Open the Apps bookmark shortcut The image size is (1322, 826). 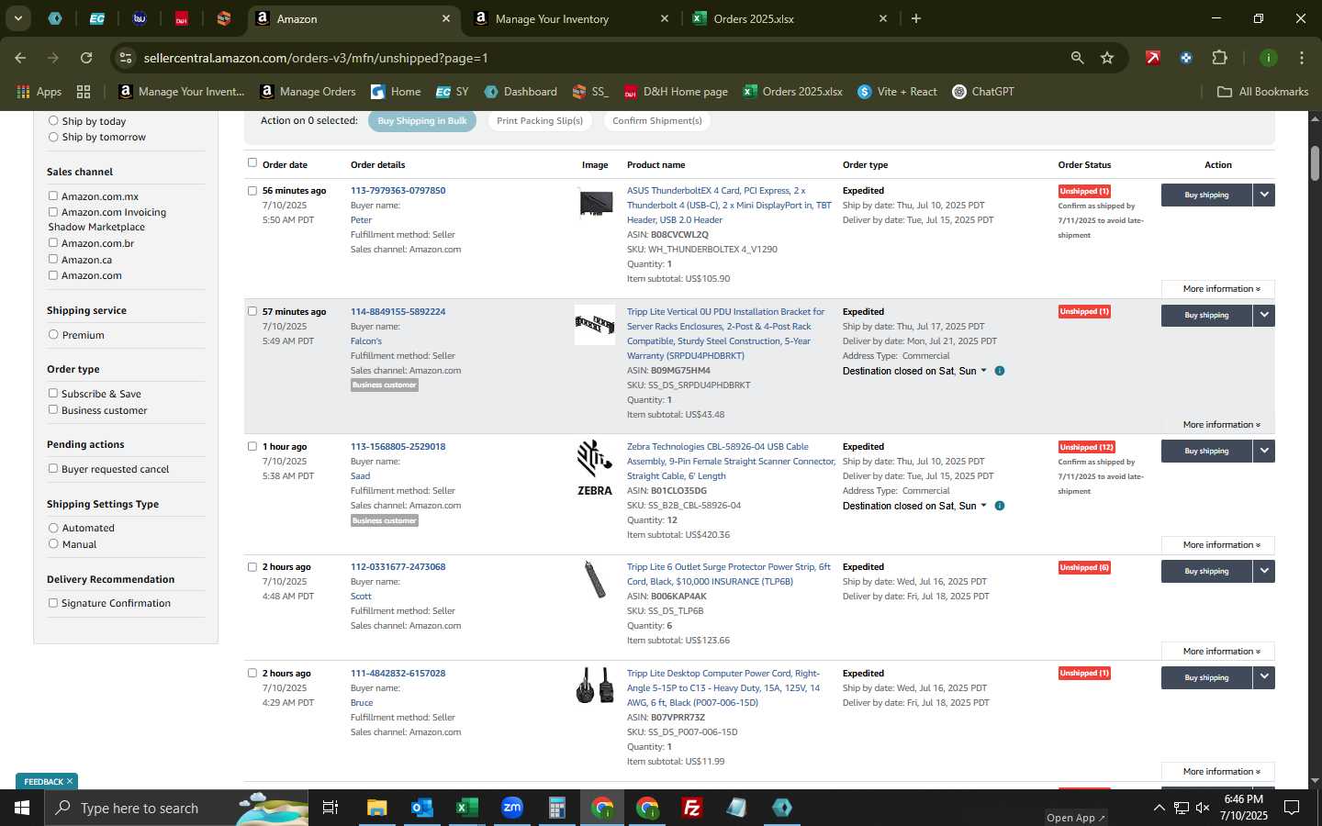(x=39, y=92)
